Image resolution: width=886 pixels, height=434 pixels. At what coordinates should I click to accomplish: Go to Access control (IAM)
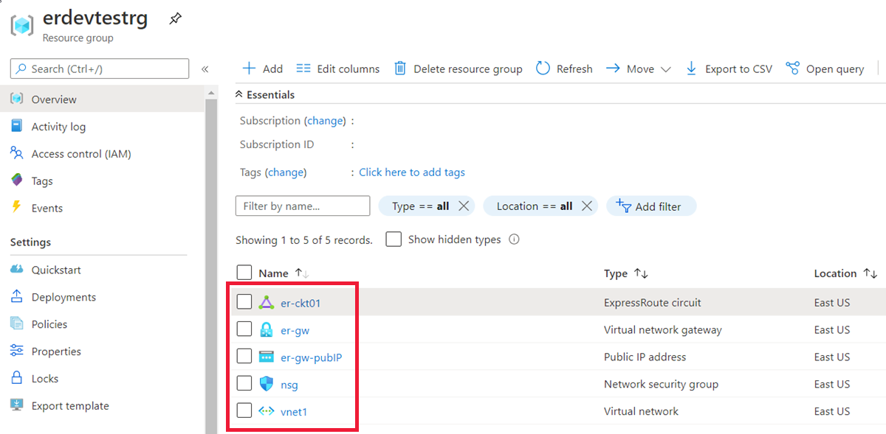pyautogui.click(x=81, y=154)
